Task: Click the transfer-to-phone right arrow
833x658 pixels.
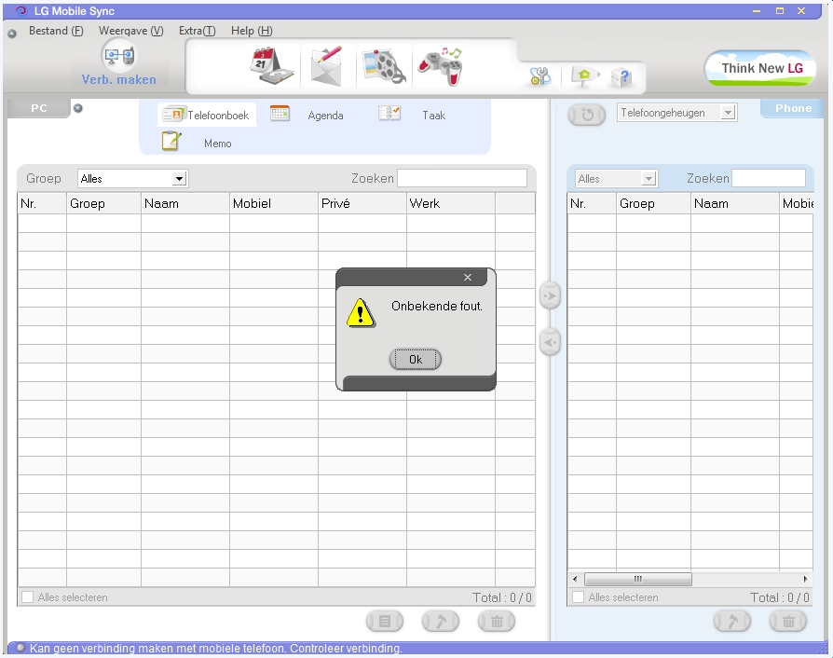Action: point(550,295)
